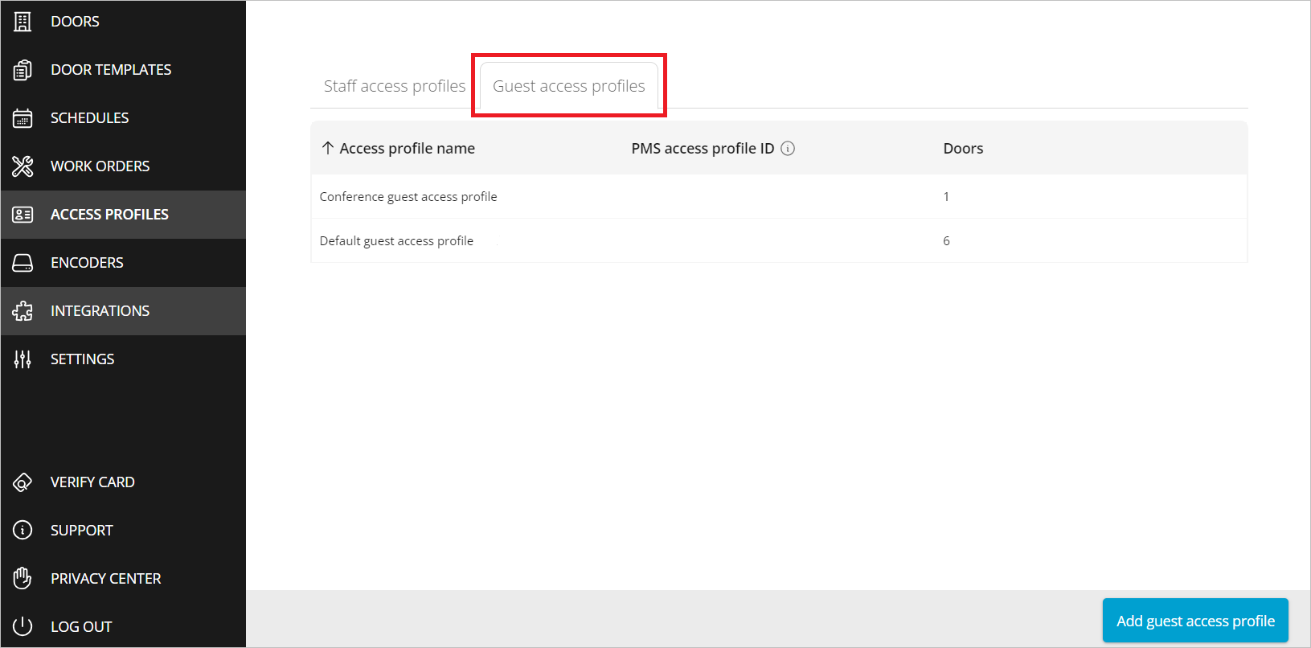Open Door Templates clipboard icon
The height and width of the screenshot is (648, 1311).
click(23, 70)
